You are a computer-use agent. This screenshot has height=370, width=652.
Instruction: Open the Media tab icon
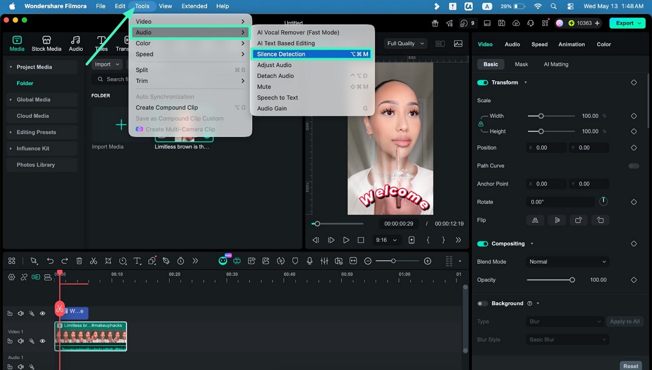[x=17, y=44]
